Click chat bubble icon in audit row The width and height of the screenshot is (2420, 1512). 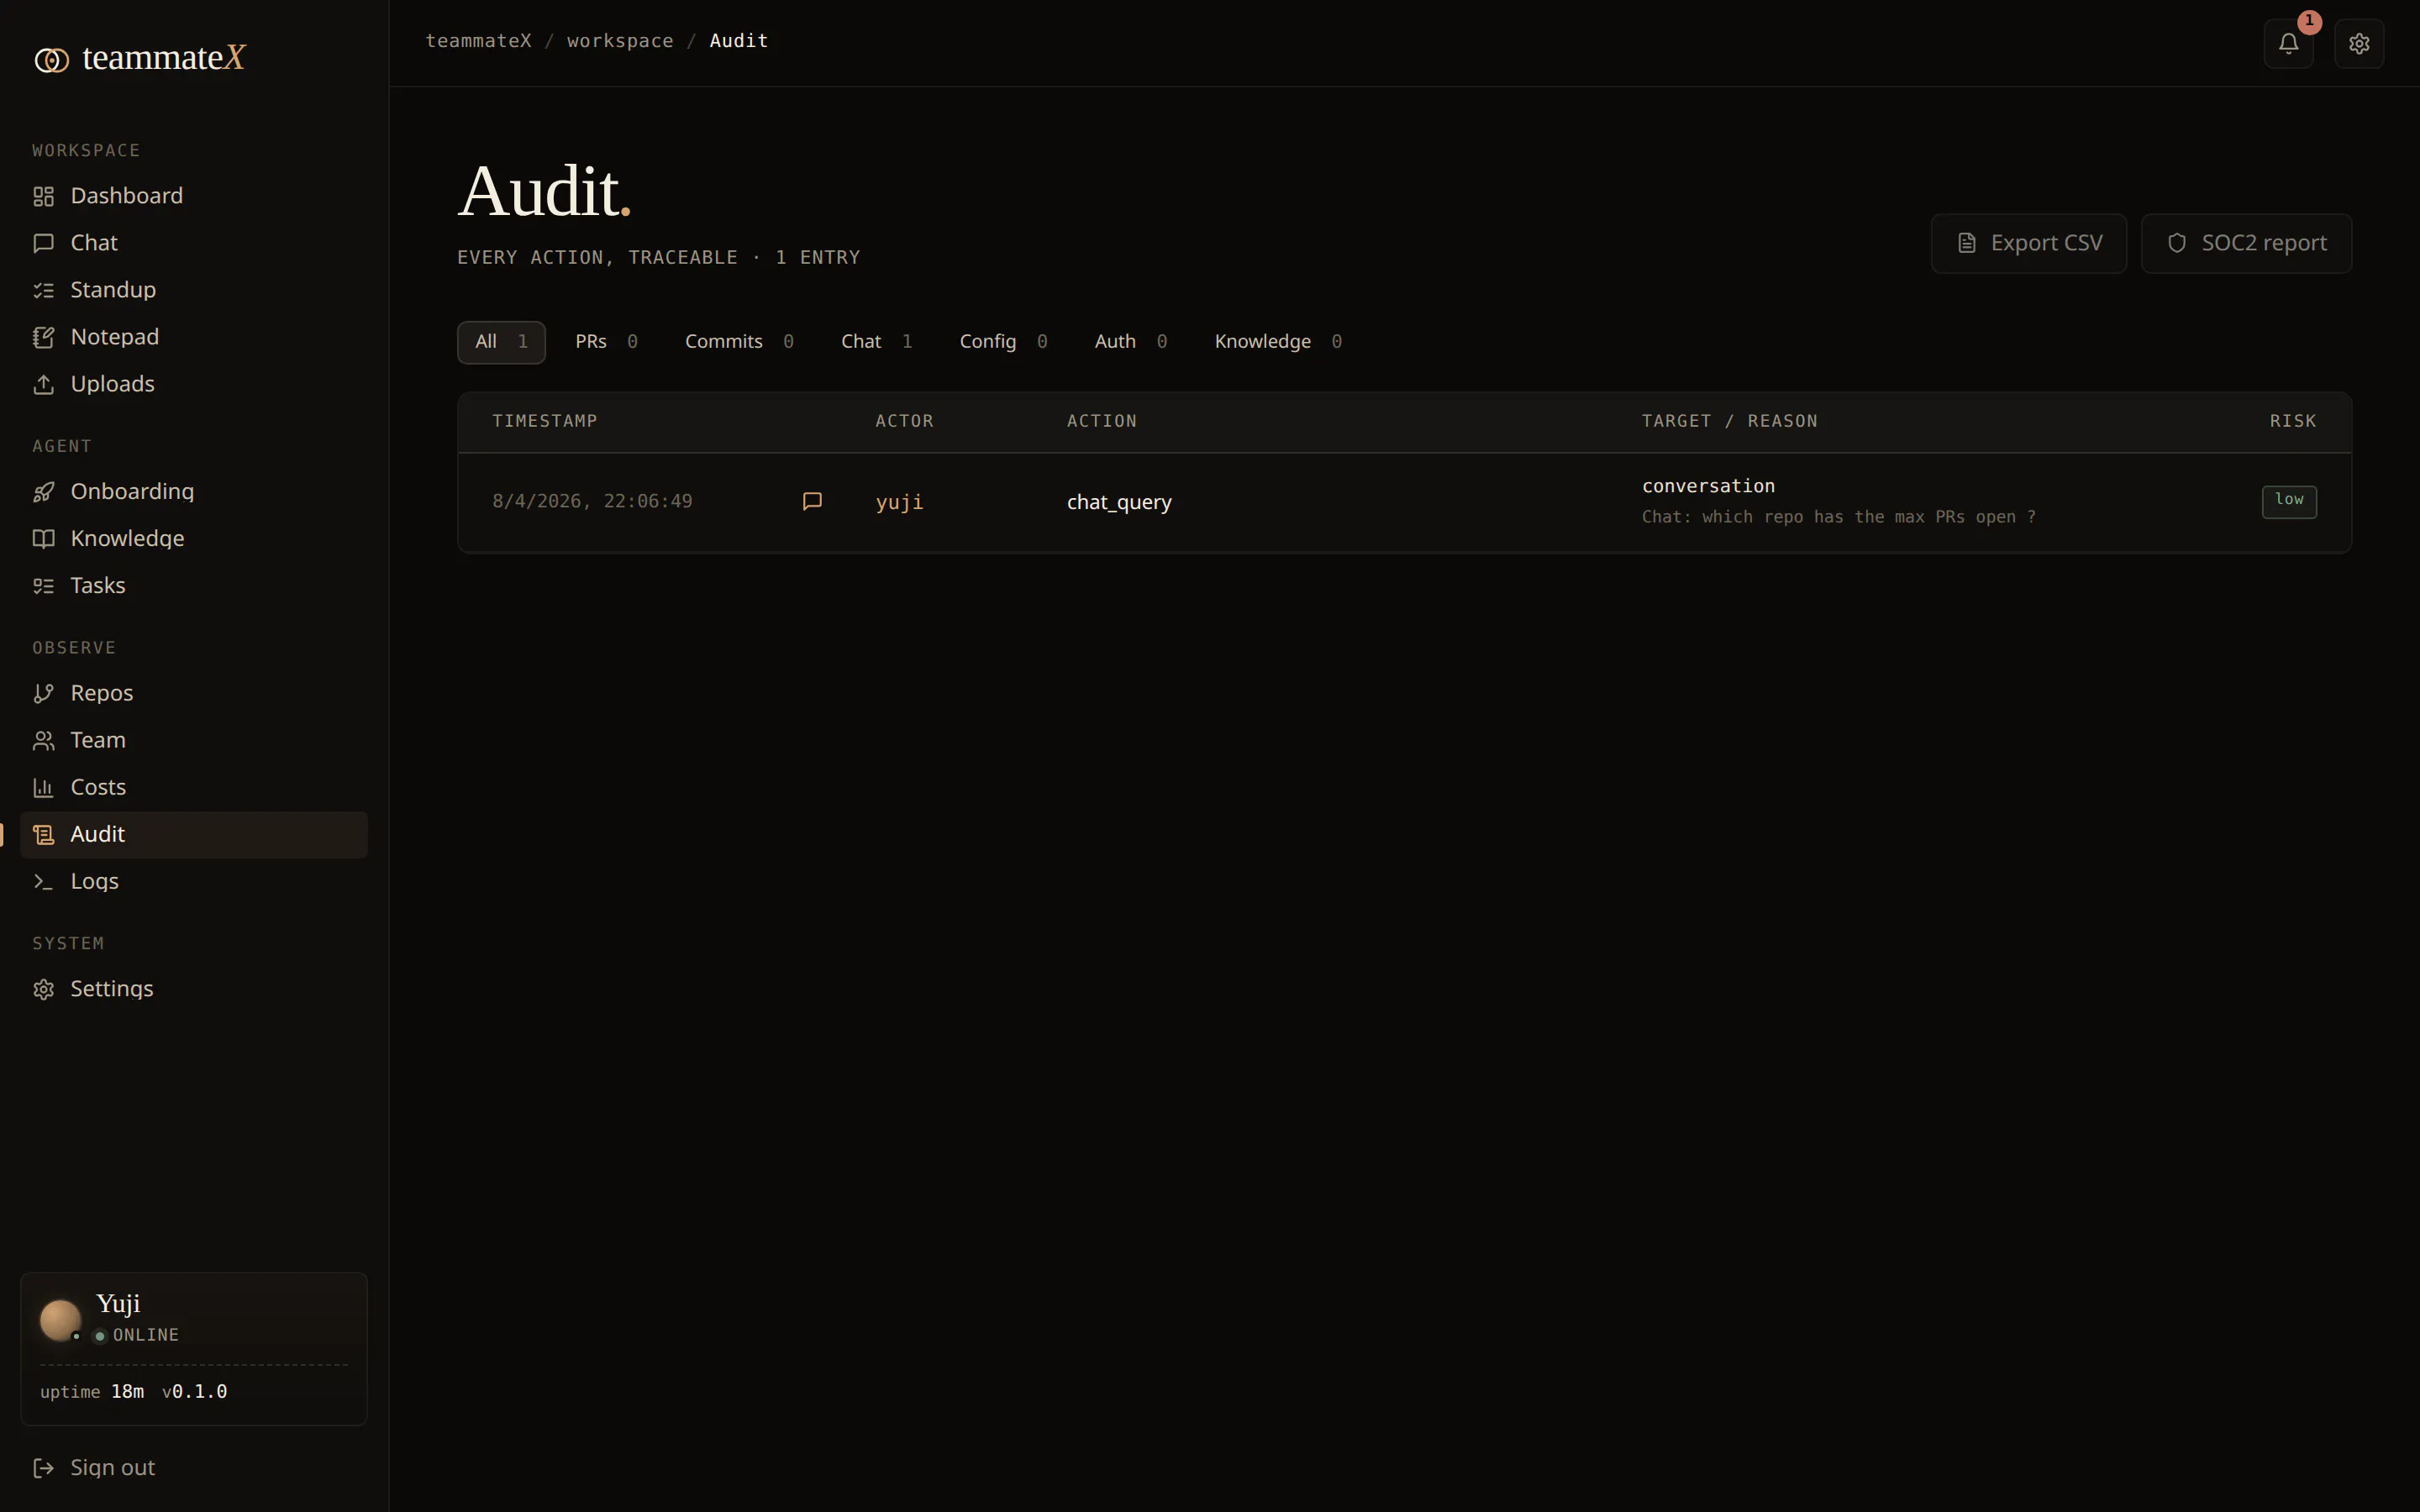[x=812, y=501]
